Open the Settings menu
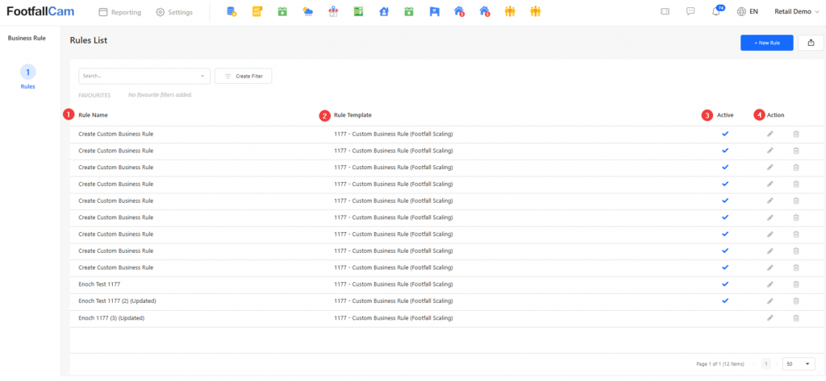Image resolution: width=826 pixels, height=381 pixels. [174, 12]
